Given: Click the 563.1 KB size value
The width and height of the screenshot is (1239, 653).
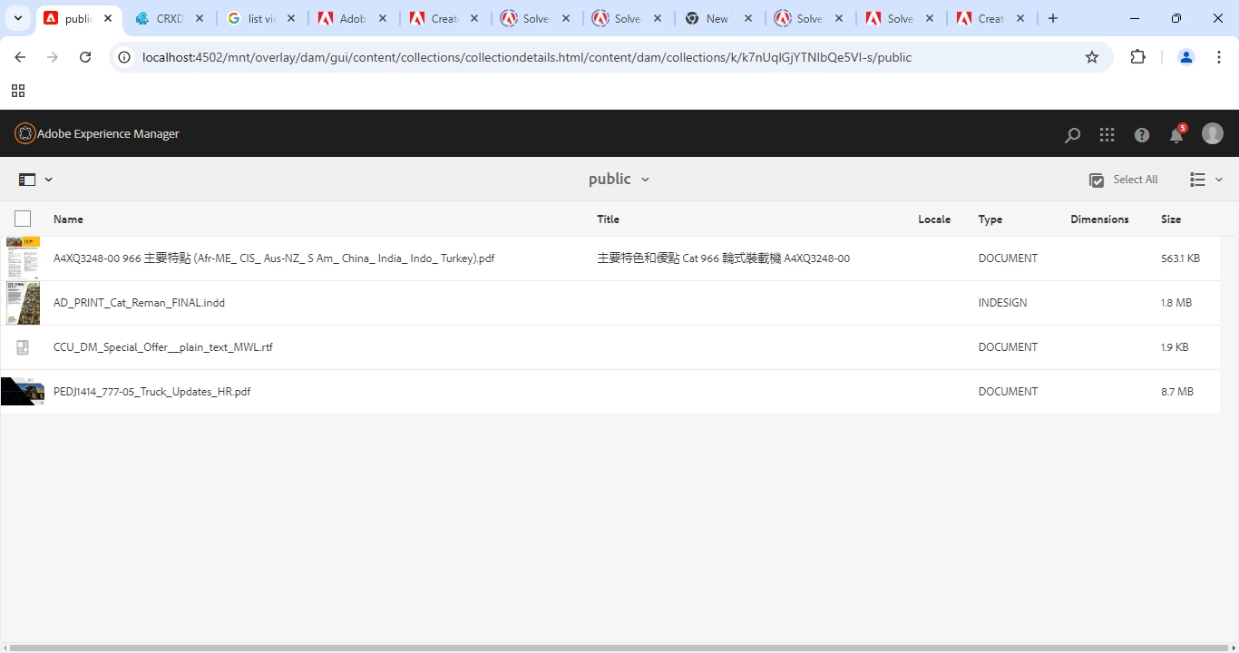Looking at the screenshot, I should 1180,258.
